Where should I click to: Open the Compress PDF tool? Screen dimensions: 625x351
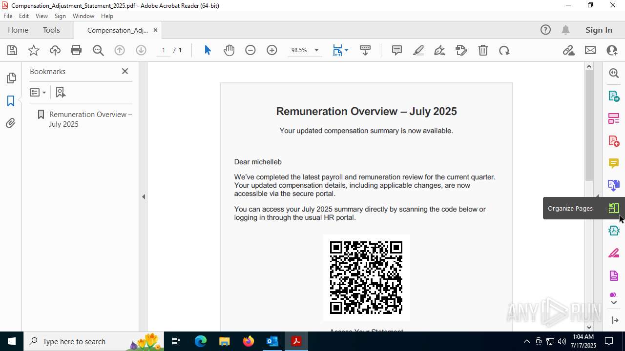pyautogui.click(x=614, y=231)
